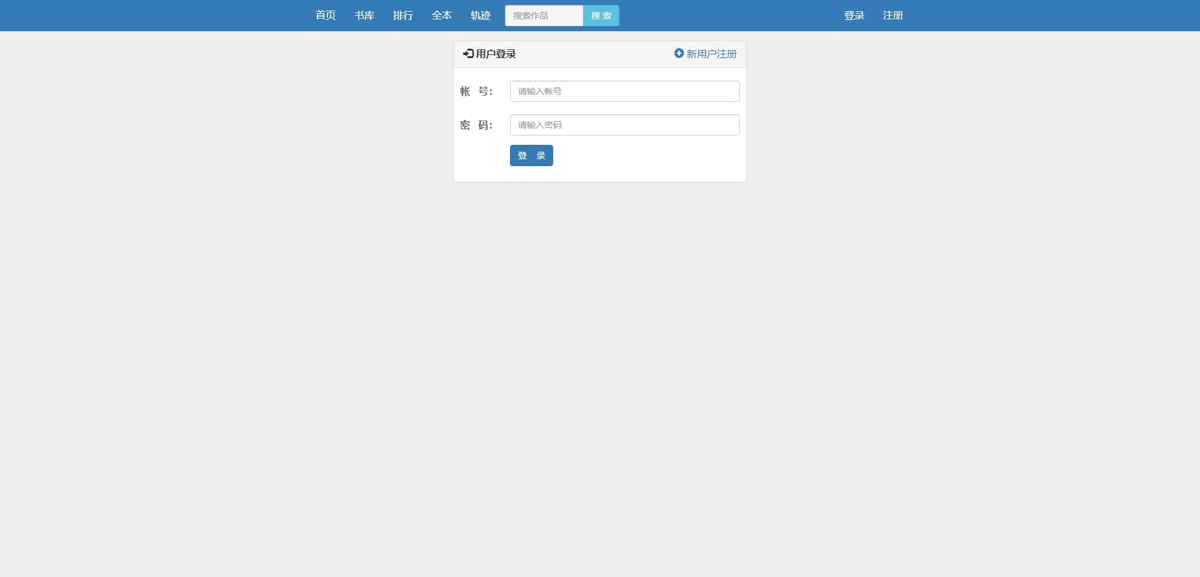This screenshot has width=1200, height=577.
Task: Open the 注册 link in top navigation
Action: point(893,16)
